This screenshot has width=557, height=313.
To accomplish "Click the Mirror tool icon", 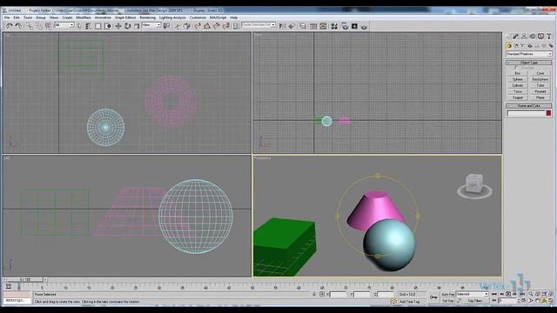I will click(282, 26).
